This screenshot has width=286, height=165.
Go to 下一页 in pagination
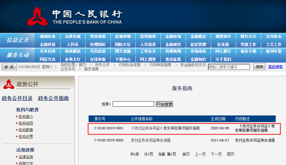pos(216,154)
